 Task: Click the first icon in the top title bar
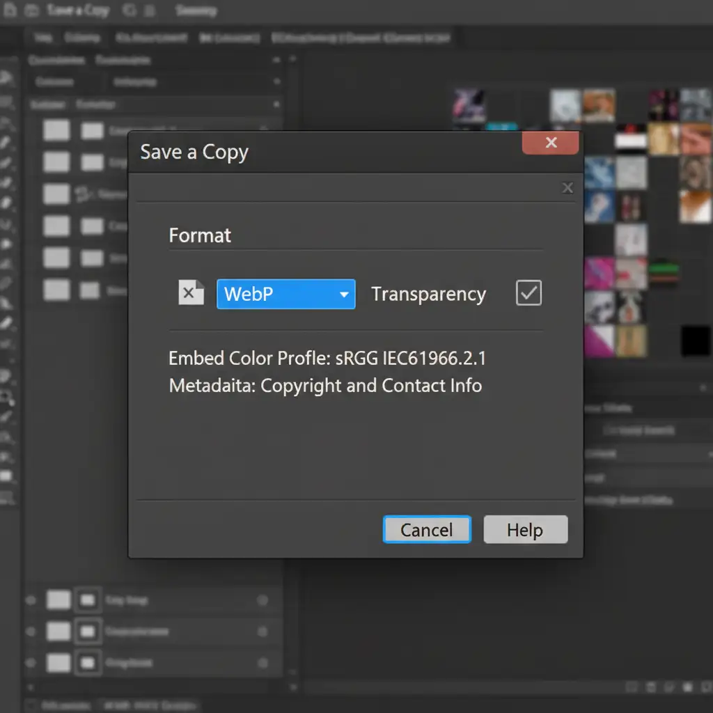click(x=10, y=11)
